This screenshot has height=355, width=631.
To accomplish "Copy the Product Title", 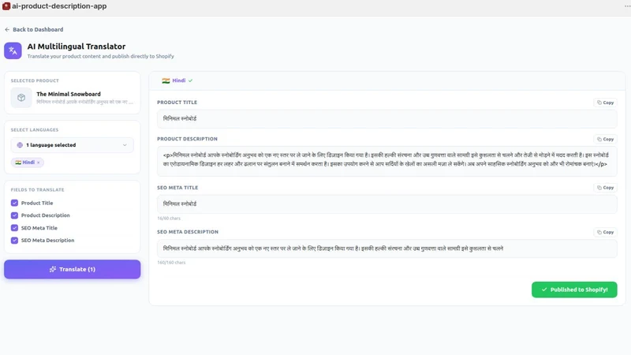I will 605,103.
